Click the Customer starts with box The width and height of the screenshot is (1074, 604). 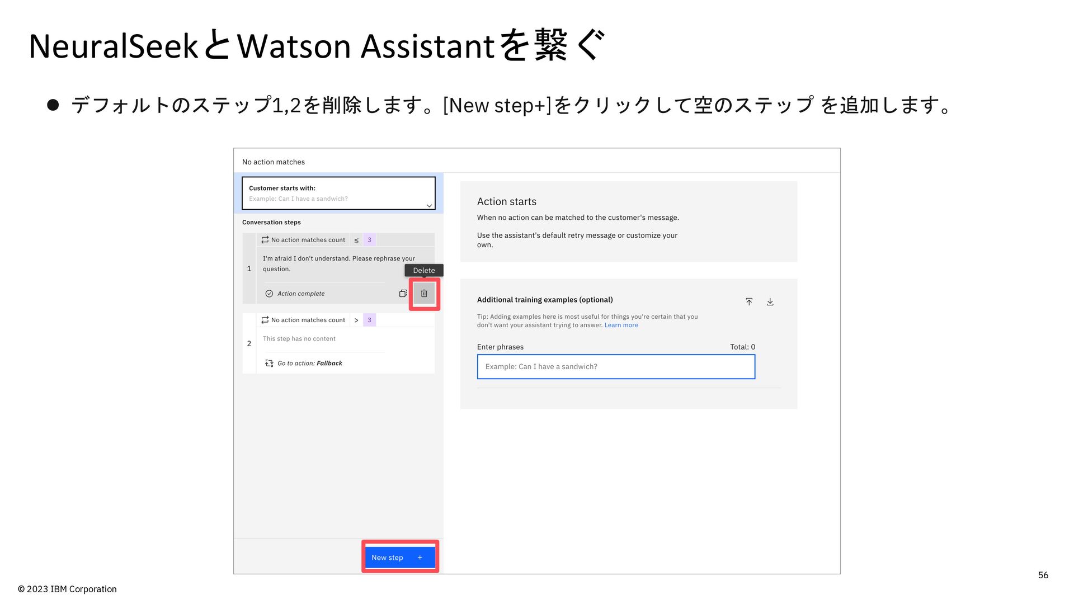coord(338,194)
